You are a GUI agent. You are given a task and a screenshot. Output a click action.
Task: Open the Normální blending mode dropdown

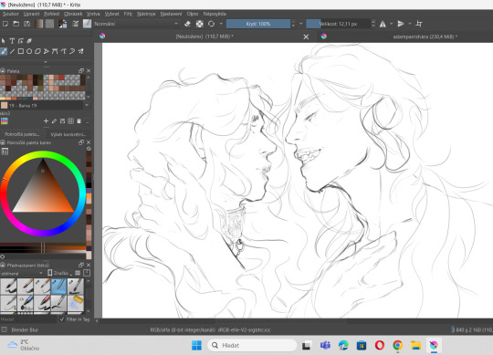pyautogui.click(x=136, y=24)
